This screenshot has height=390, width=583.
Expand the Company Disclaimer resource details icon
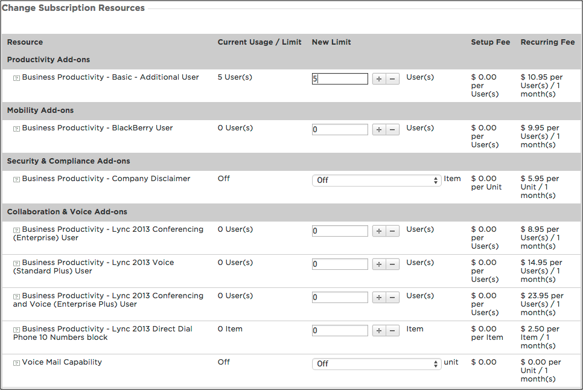coord(16,179)
